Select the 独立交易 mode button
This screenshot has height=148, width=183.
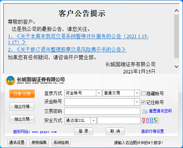[22, 119]
